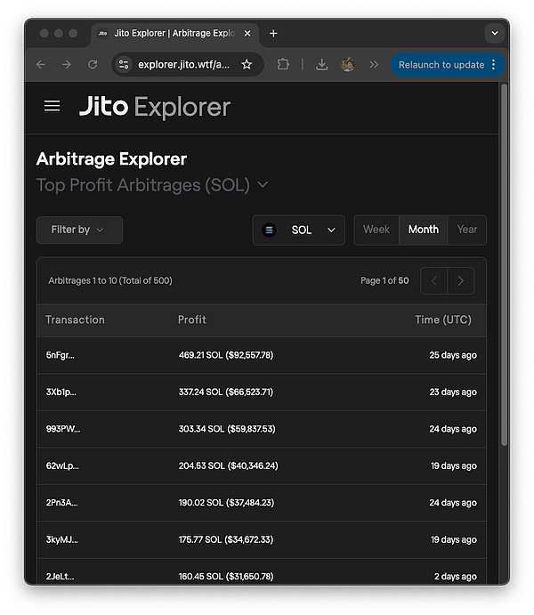Open transaction 3Xb1p...

(61, 392)
